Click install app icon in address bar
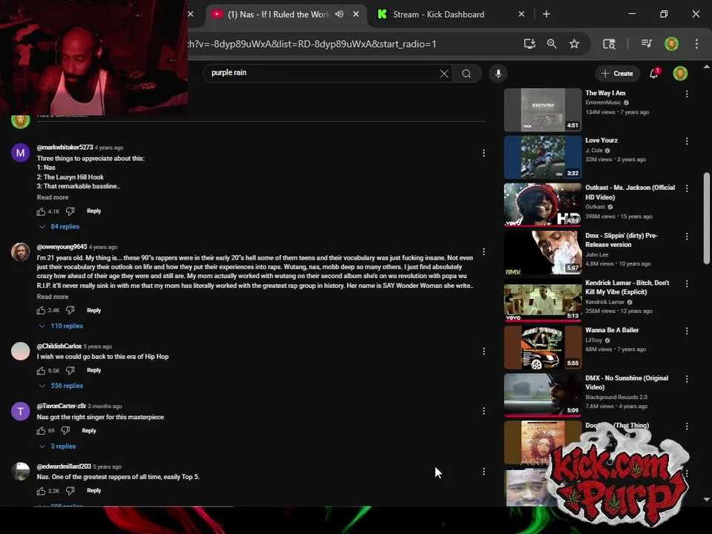 click(x=530, y=44)
